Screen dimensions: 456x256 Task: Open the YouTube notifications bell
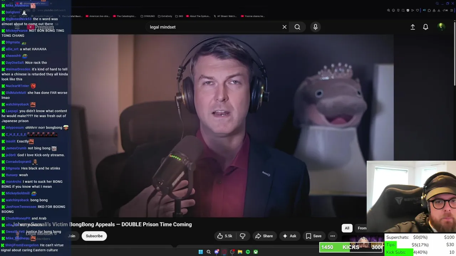(x=425, y=27)
